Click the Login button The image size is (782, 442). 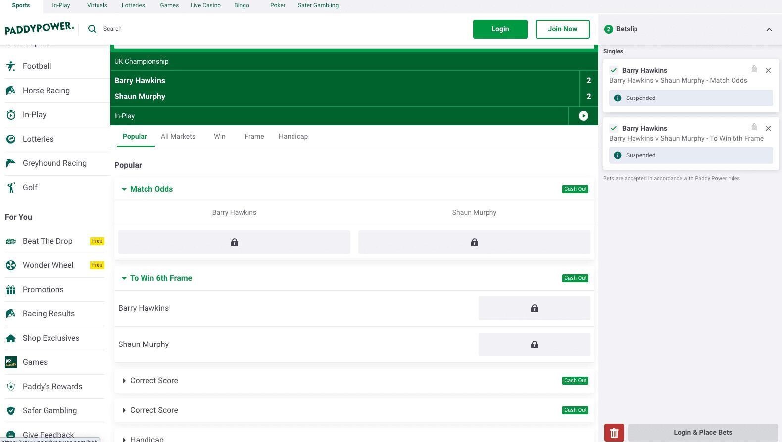click(500, 29)
